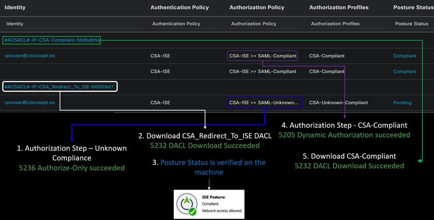Screen dimensions: 434x220
Task: Focus the Authorization Profiles filter field
Action: (x=348, y=24)
